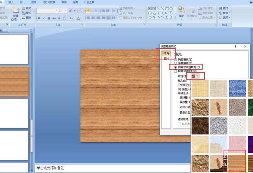Center text in paragraph group
Image resolution: width=253 pixels, height=173 pixels.
click(93, 18)
